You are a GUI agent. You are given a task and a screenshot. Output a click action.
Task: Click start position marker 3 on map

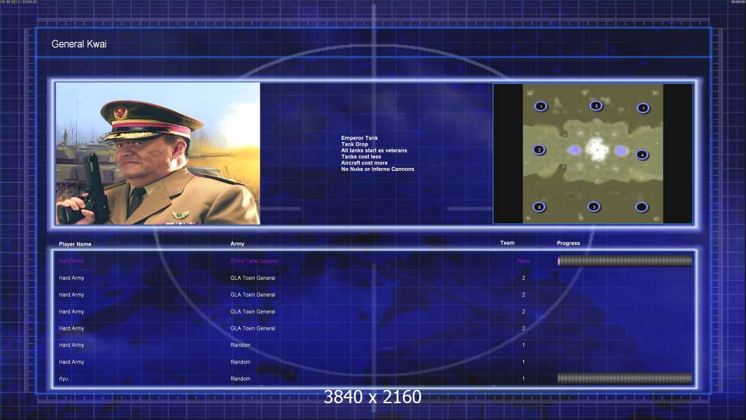pos(593,206)
